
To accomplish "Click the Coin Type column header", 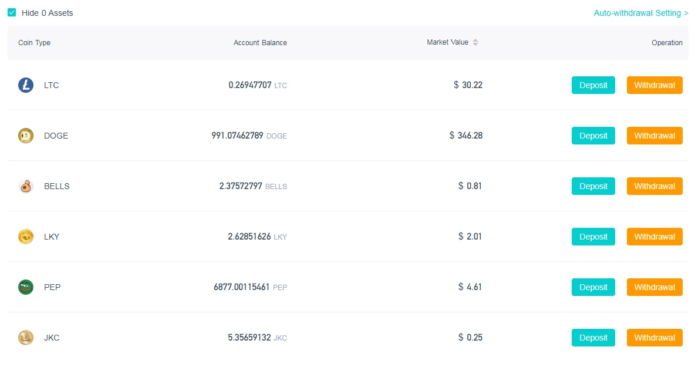I will click(x=34, y=42).
